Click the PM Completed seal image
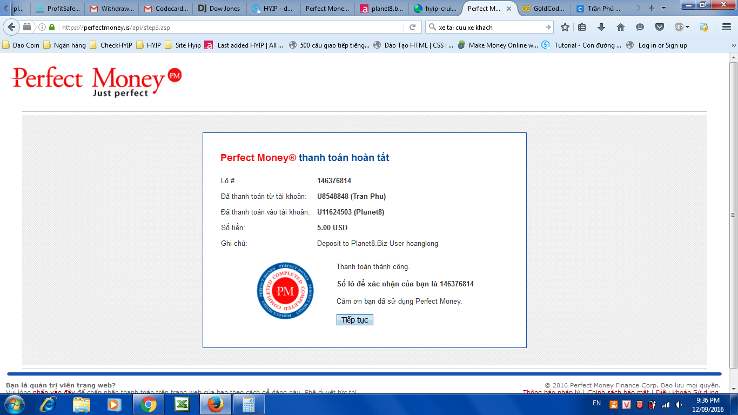The height and width of the screenshot is (415, 738). (x=285, y=291)
